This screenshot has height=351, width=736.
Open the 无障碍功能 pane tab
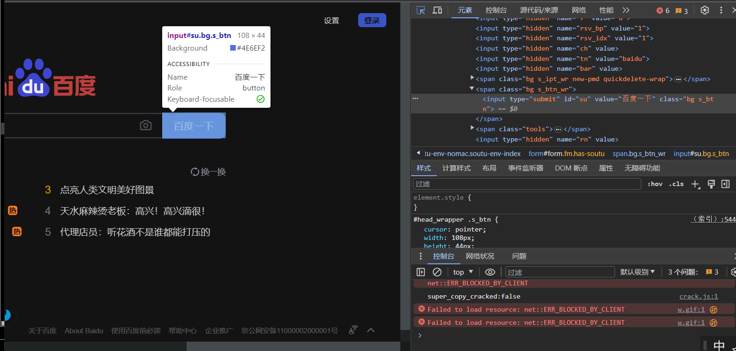[642, 168]
